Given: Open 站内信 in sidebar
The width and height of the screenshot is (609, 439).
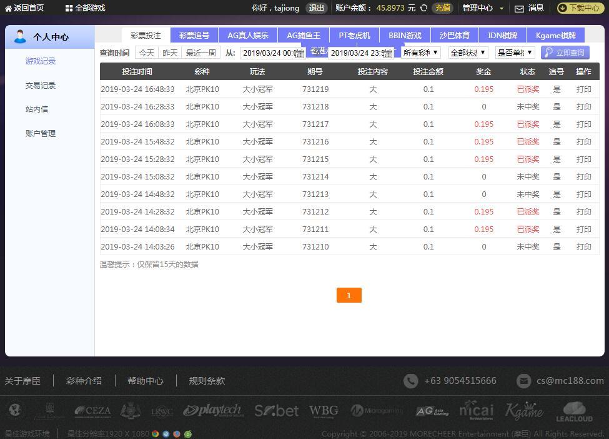Looking at the screenshot, I should [36, 109].
